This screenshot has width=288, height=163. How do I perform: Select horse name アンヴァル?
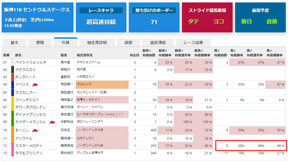24,139
